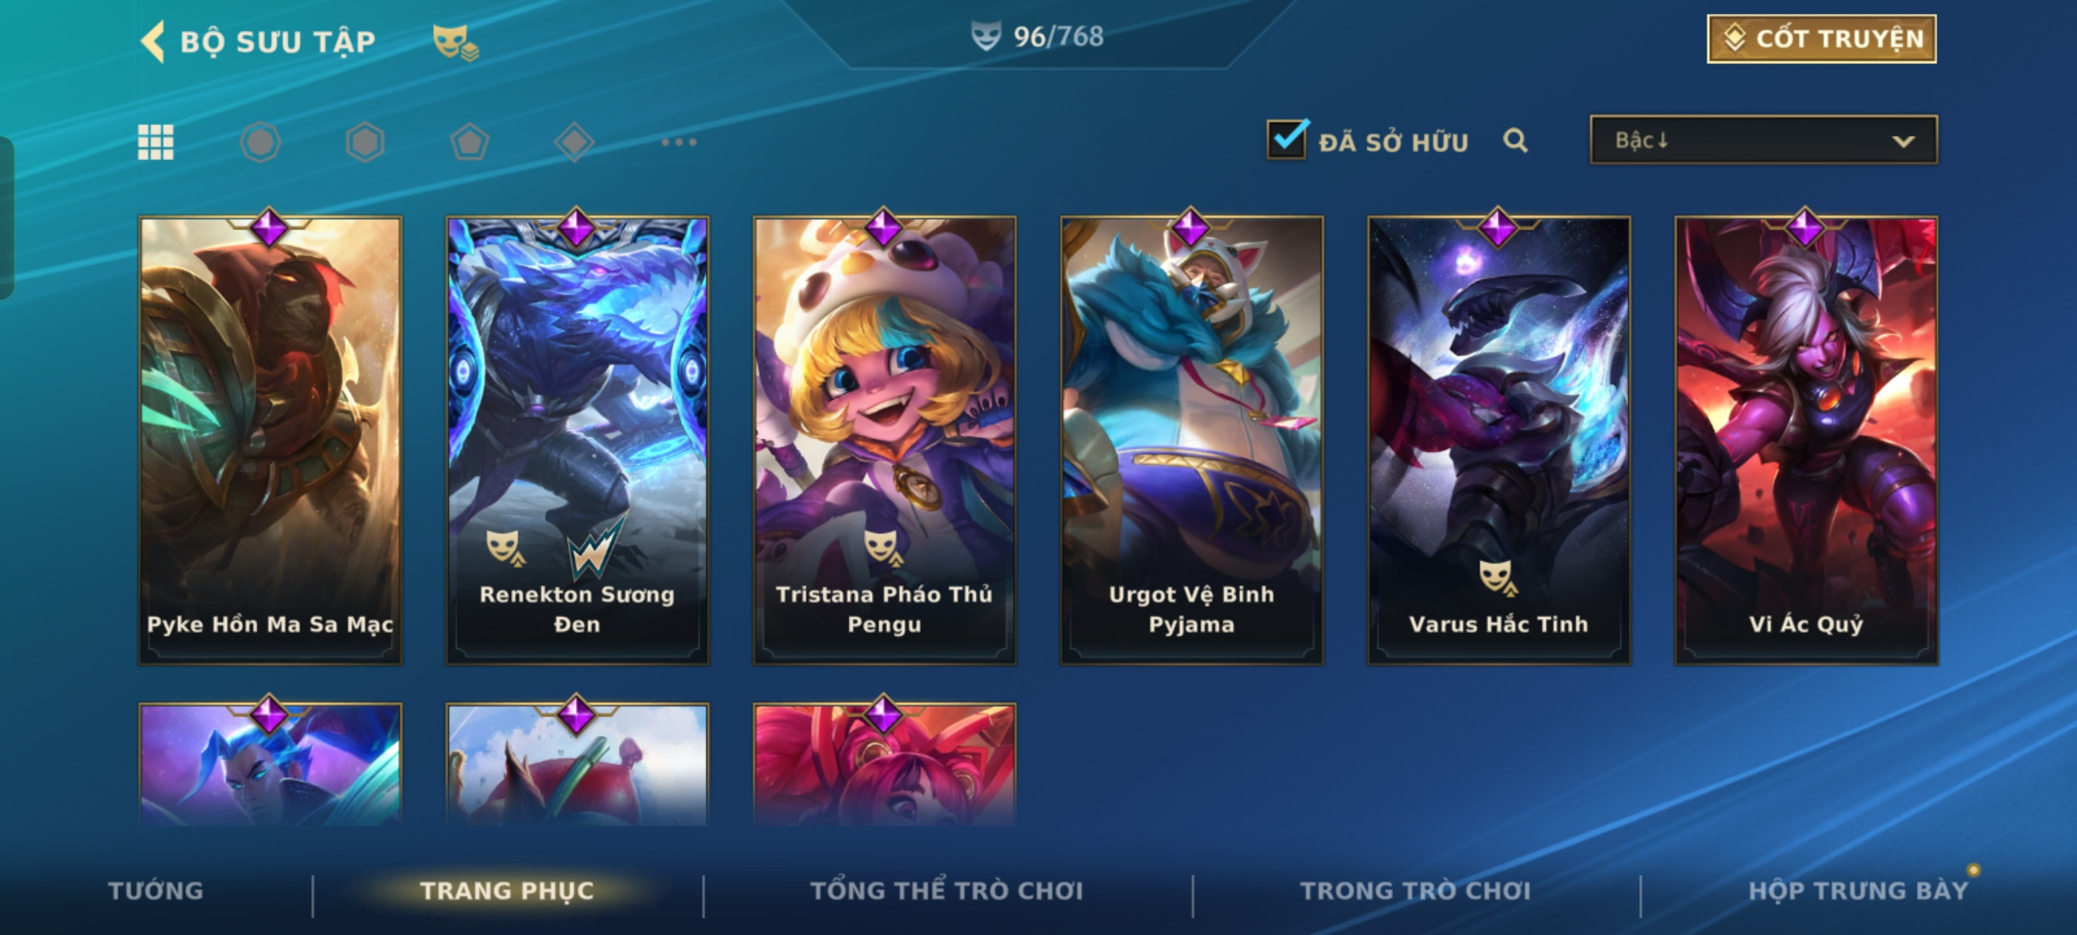The height and width of the screenshot is (935, 2077).
Task: Open the Vi Ác Quỷ skin card
Action: 1806,440
